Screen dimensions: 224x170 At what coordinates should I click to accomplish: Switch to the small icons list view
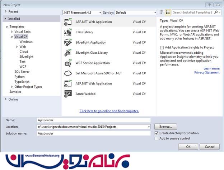161,13
